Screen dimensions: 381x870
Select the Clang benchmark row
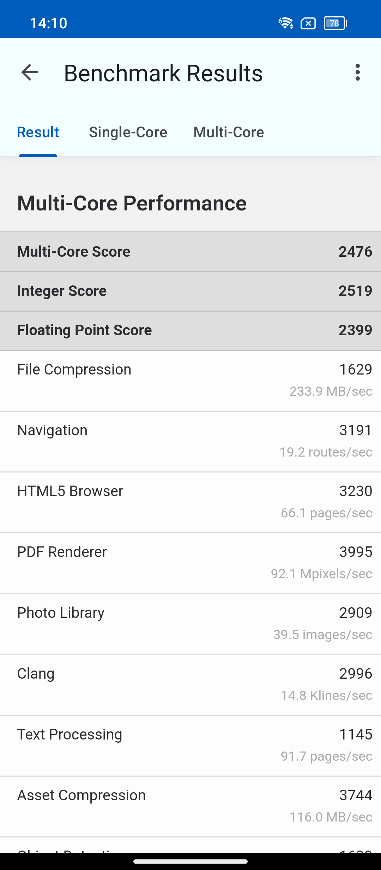pos(190,685)
